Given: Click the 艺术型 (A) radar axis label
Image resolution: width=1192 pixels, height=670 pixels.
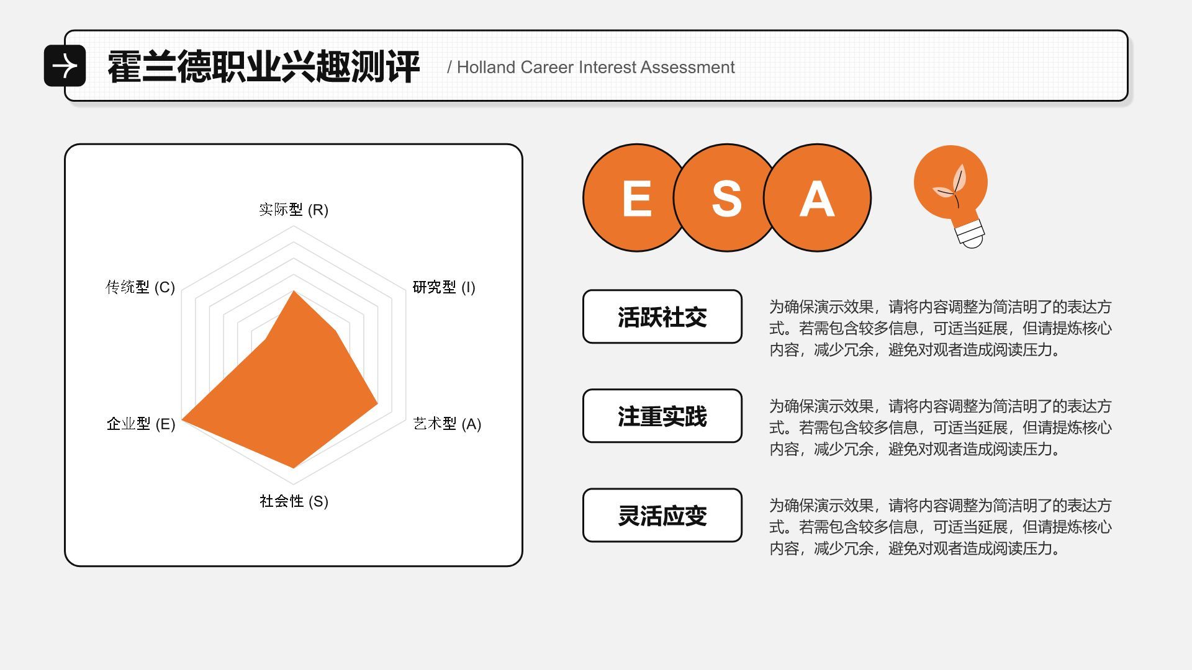Looking at the screenshot, I should (x=447, y=424).
